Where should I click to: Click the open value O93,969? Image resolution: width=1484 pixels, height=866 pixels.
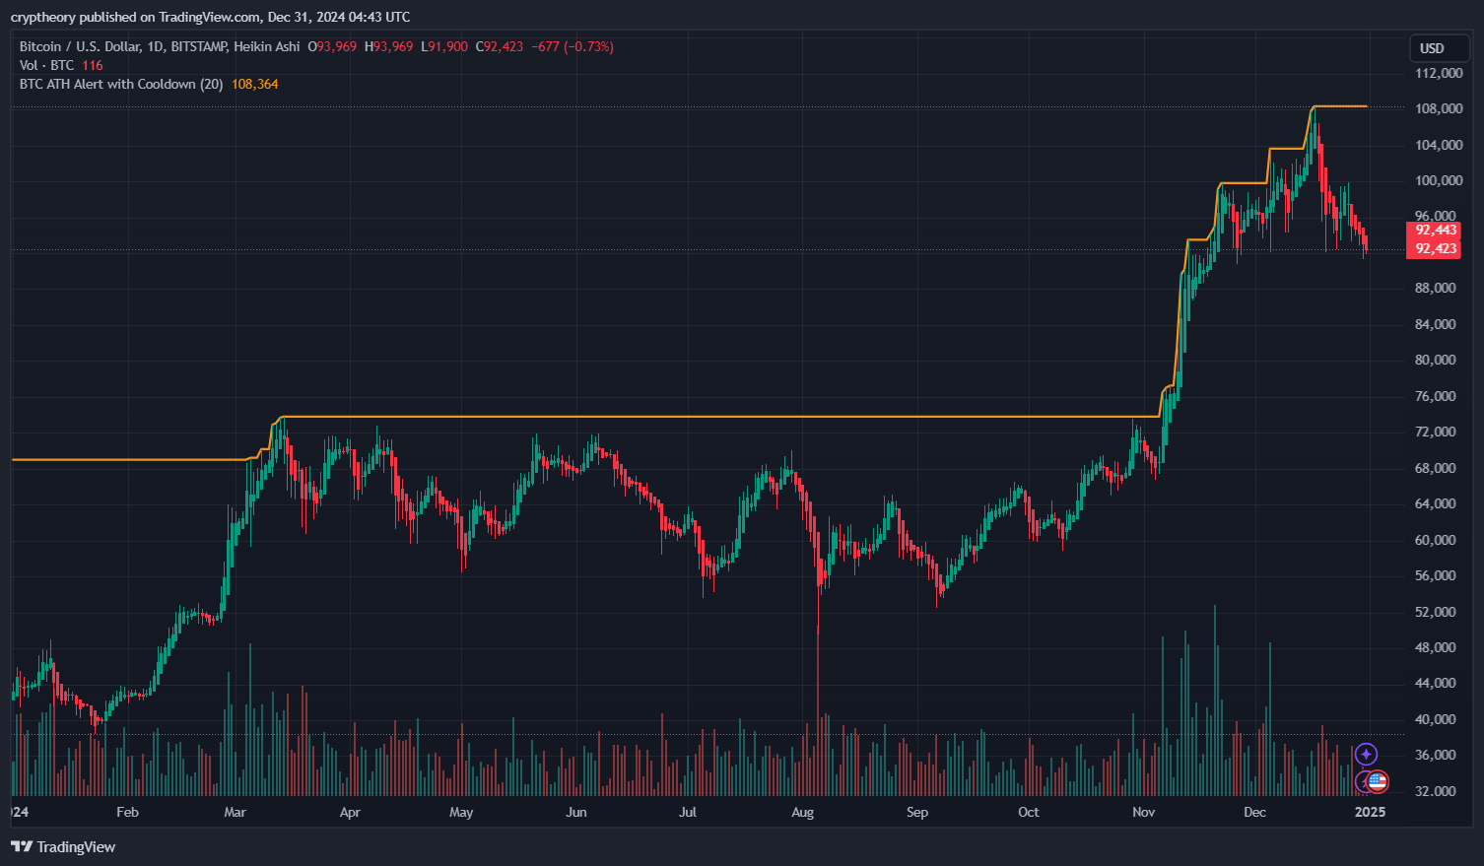[x=332, y=46]
